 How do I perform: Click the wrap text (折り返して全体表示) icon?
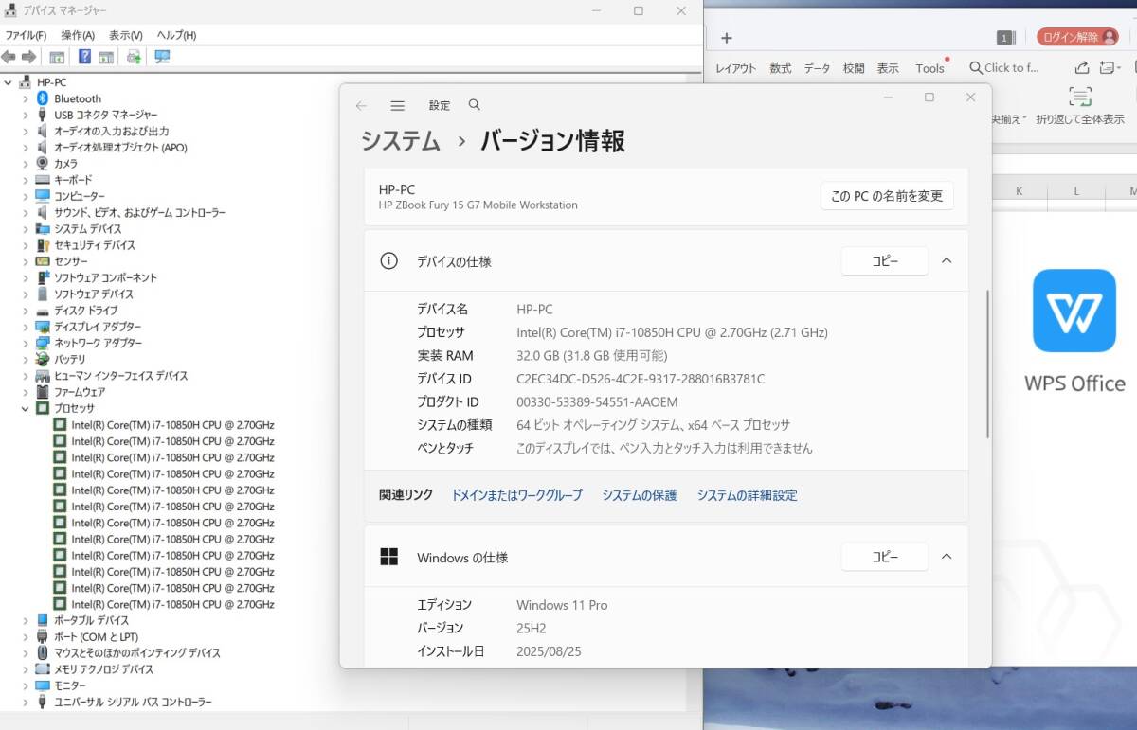(1079, 97)
